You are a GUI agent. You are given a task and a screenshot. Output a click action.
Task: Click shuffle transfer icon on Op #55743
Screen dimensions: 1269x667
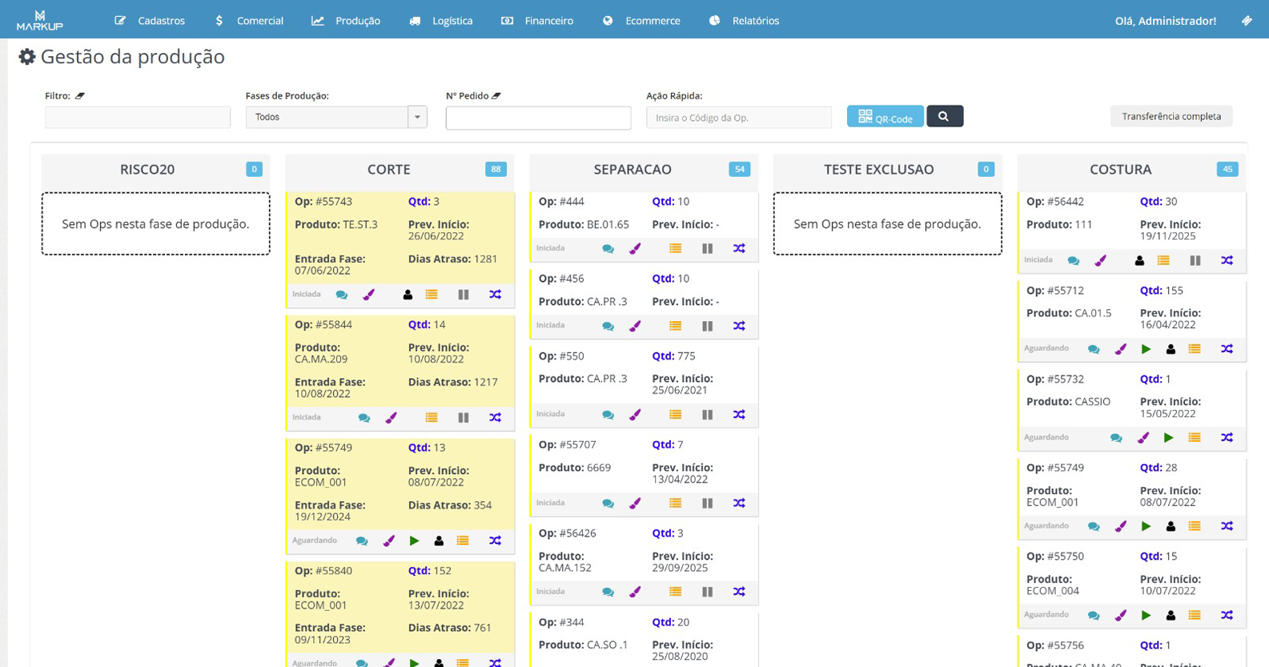pos(496,295)
